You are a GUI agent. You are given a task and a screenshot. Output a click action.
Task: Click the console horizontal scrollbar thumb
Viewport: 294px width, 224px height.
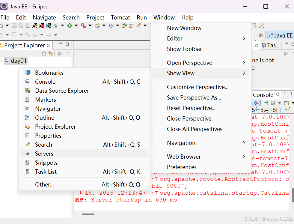(x=88, y=214)
